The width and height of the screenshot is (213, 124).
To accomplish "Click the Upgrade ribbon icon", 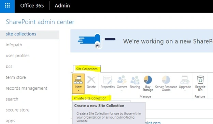I will coord(185,80).
